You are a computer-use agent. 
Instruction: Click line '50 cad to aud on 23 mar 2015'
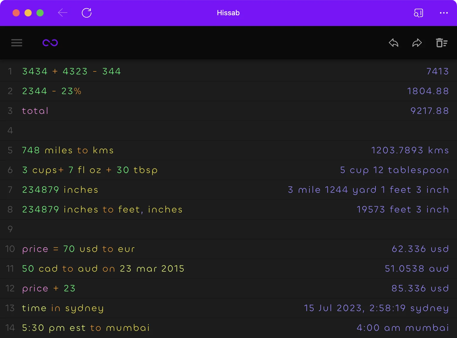(x=103, y=269)
